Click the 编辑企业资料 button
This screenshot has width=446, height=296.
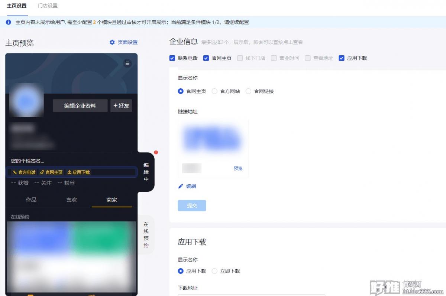(x=80, y=106)
